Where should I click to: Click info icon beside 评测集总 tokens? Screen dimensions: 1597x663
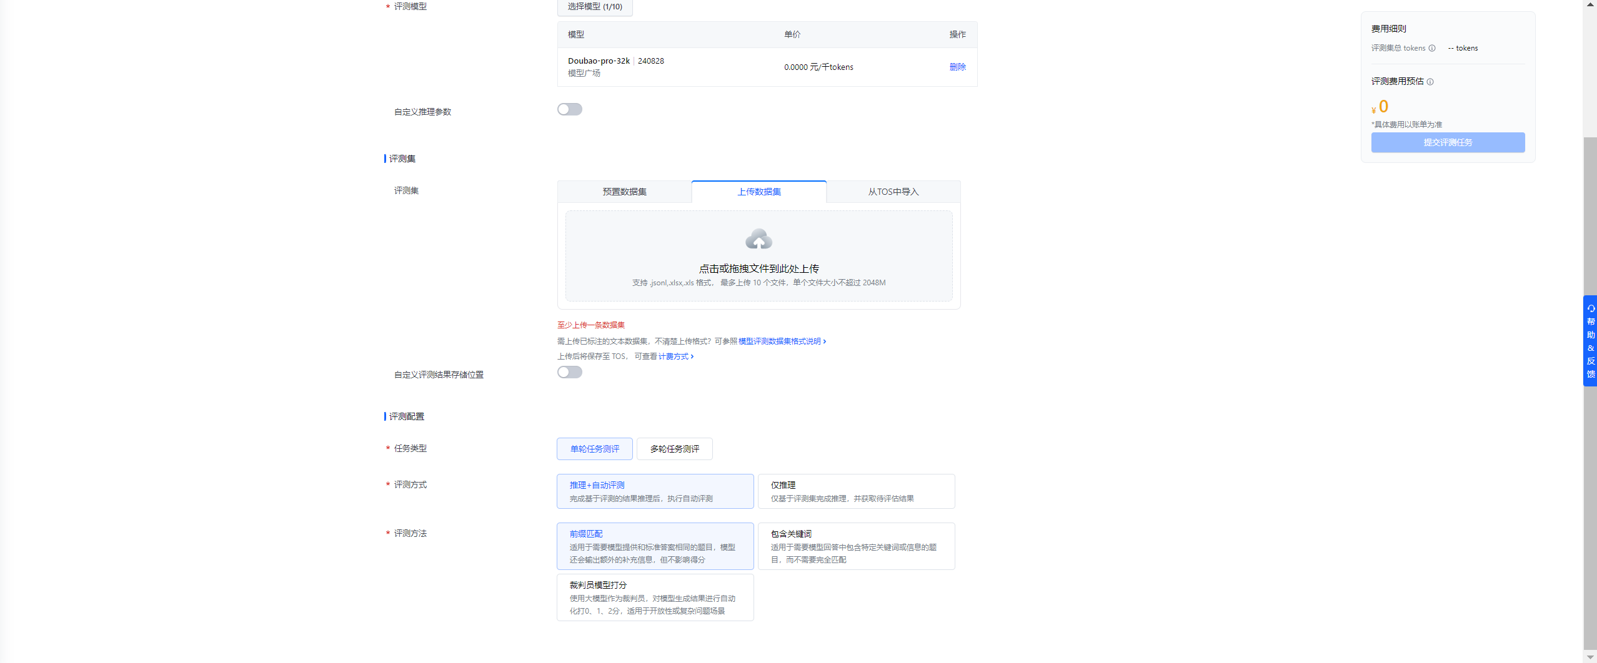pyautogui.click(x=1432, y=48)
